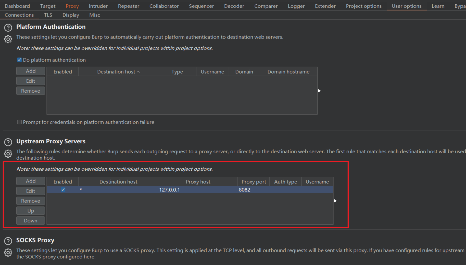Open the Learn tab
Image resolution: width=466 pixels, height=265 pixels.
point(438,6)
